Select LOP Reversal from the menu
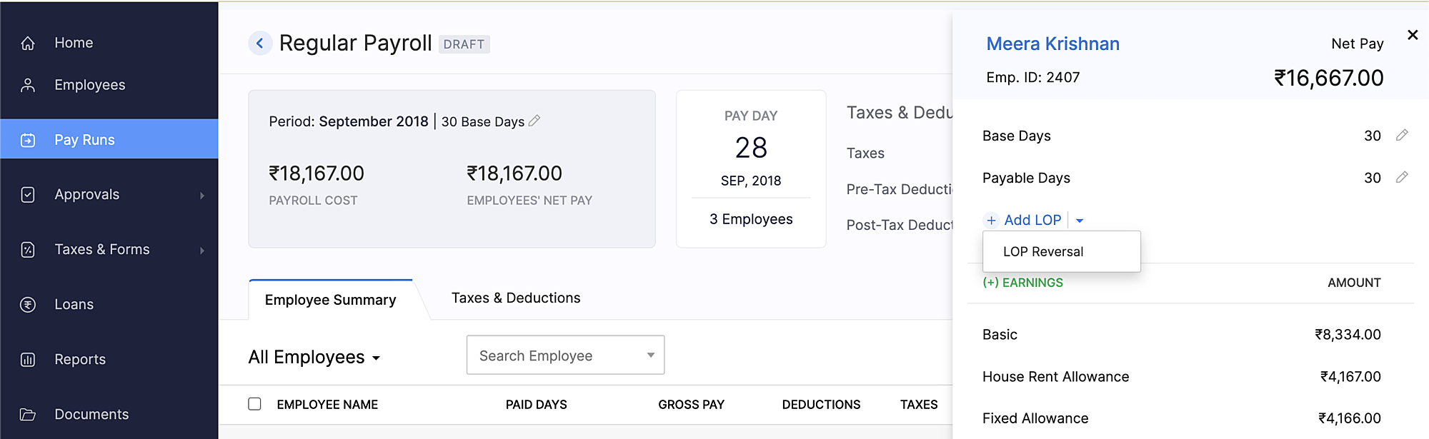The image size is (1429, 439). pos(1043,251)
